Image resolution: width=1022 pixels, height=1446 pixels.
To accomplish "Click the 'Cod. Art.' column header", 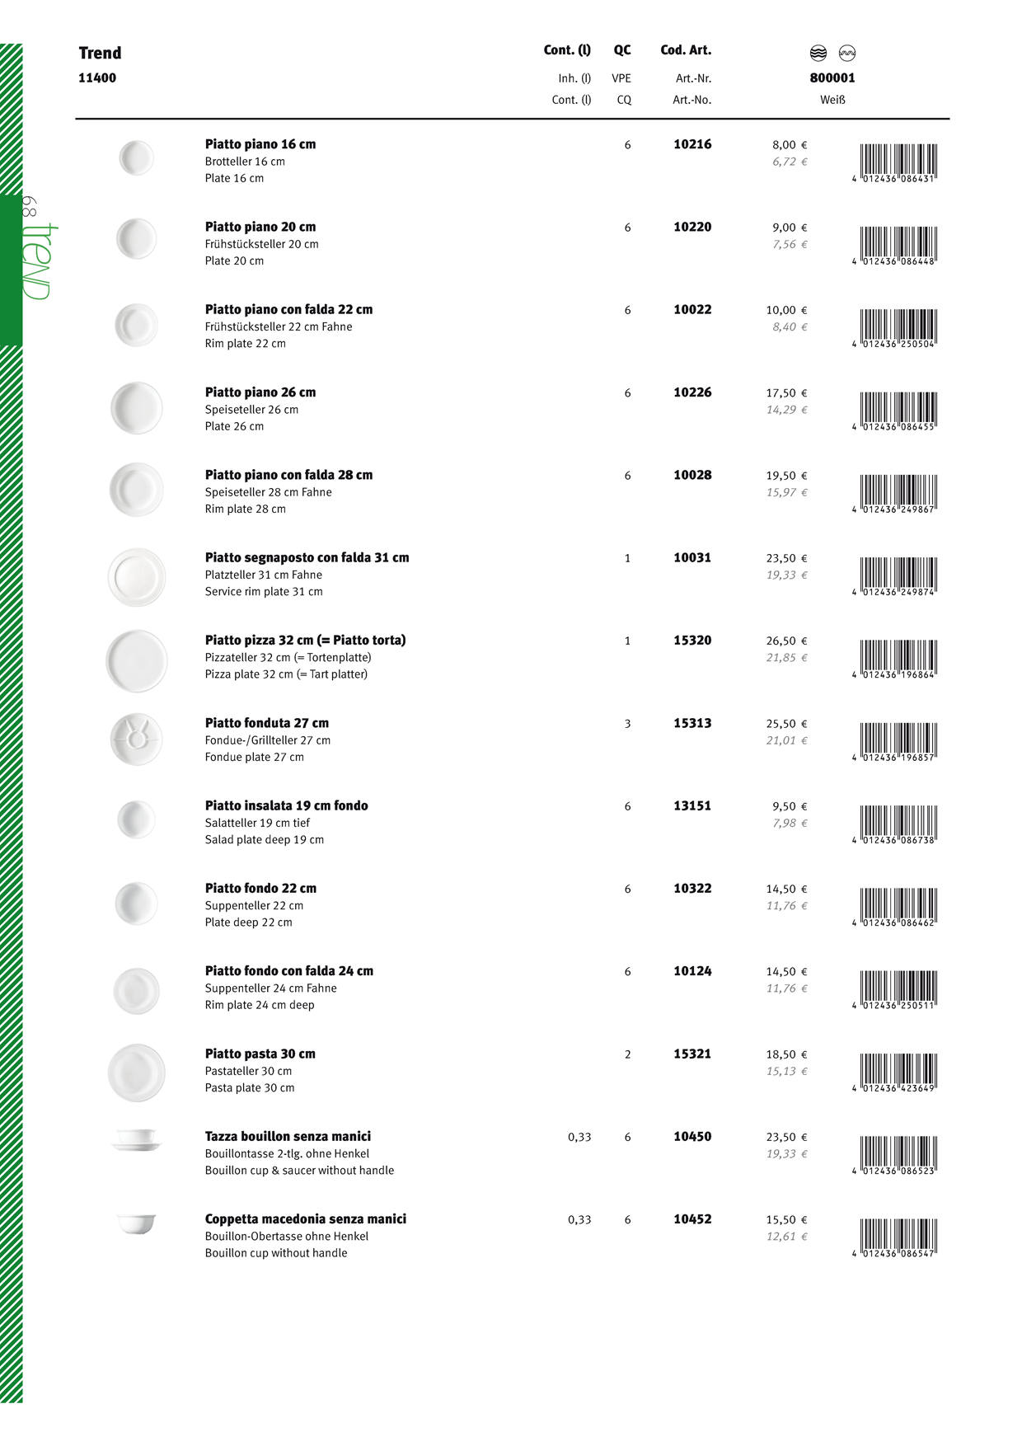I will (686, 50).
